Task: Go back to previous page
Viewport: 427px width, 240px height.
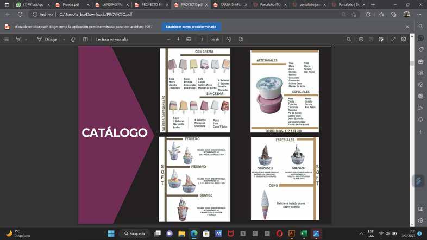Action: coord(8,15)
